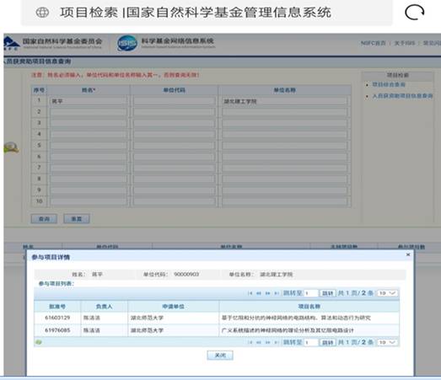Go to next page in upper pager
The width and height of the screenshot is (441, 380).
267,293
